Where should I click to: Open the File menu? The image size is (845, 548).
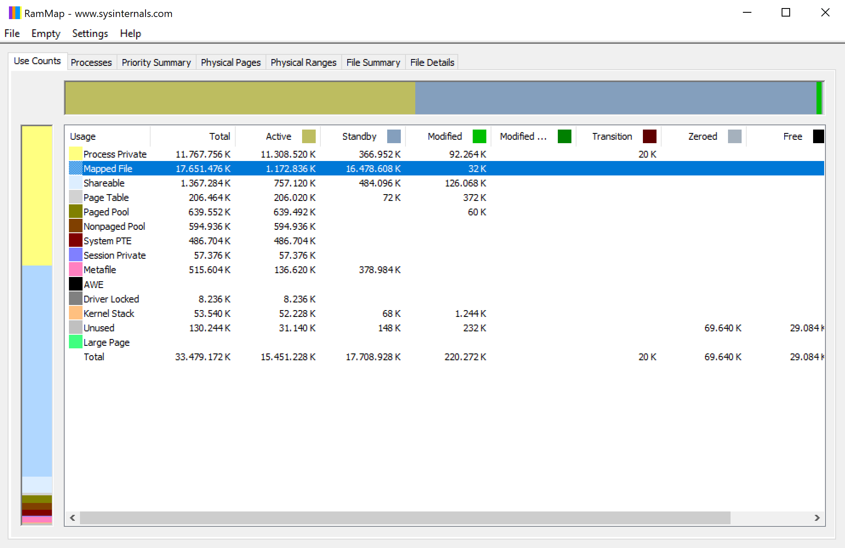click(12, 34)
